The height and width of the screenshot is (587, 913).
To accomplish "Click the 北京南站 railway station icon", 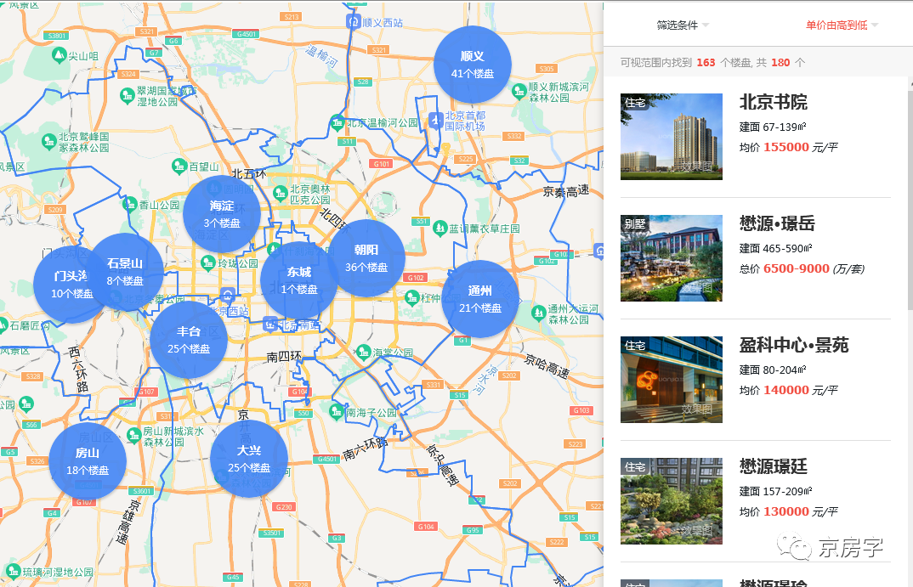I will (269, 324).
